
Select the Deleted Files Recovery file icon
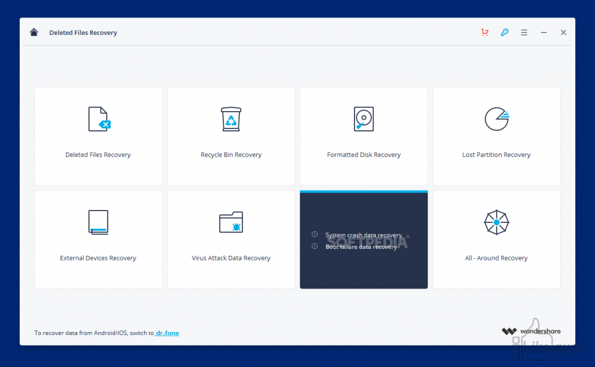click(x=98, y=119)
